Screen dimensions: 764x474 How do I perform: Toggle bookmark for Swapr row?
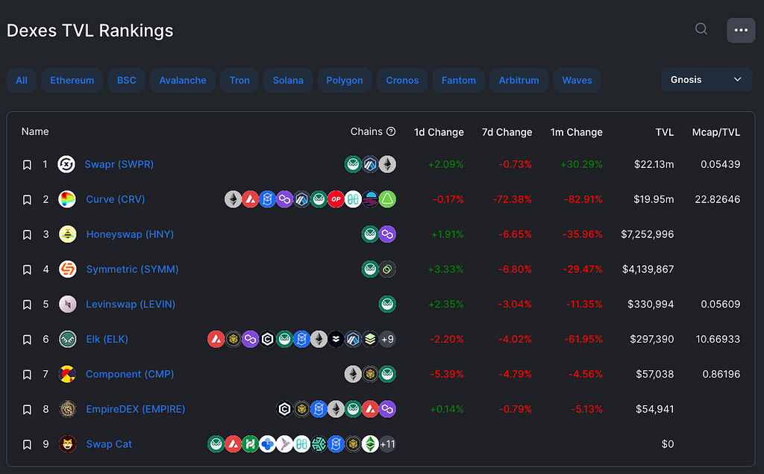pos(28,165)
